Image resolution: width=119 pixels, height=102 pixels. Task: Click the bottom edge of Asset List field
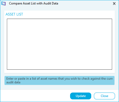[59, 69]
